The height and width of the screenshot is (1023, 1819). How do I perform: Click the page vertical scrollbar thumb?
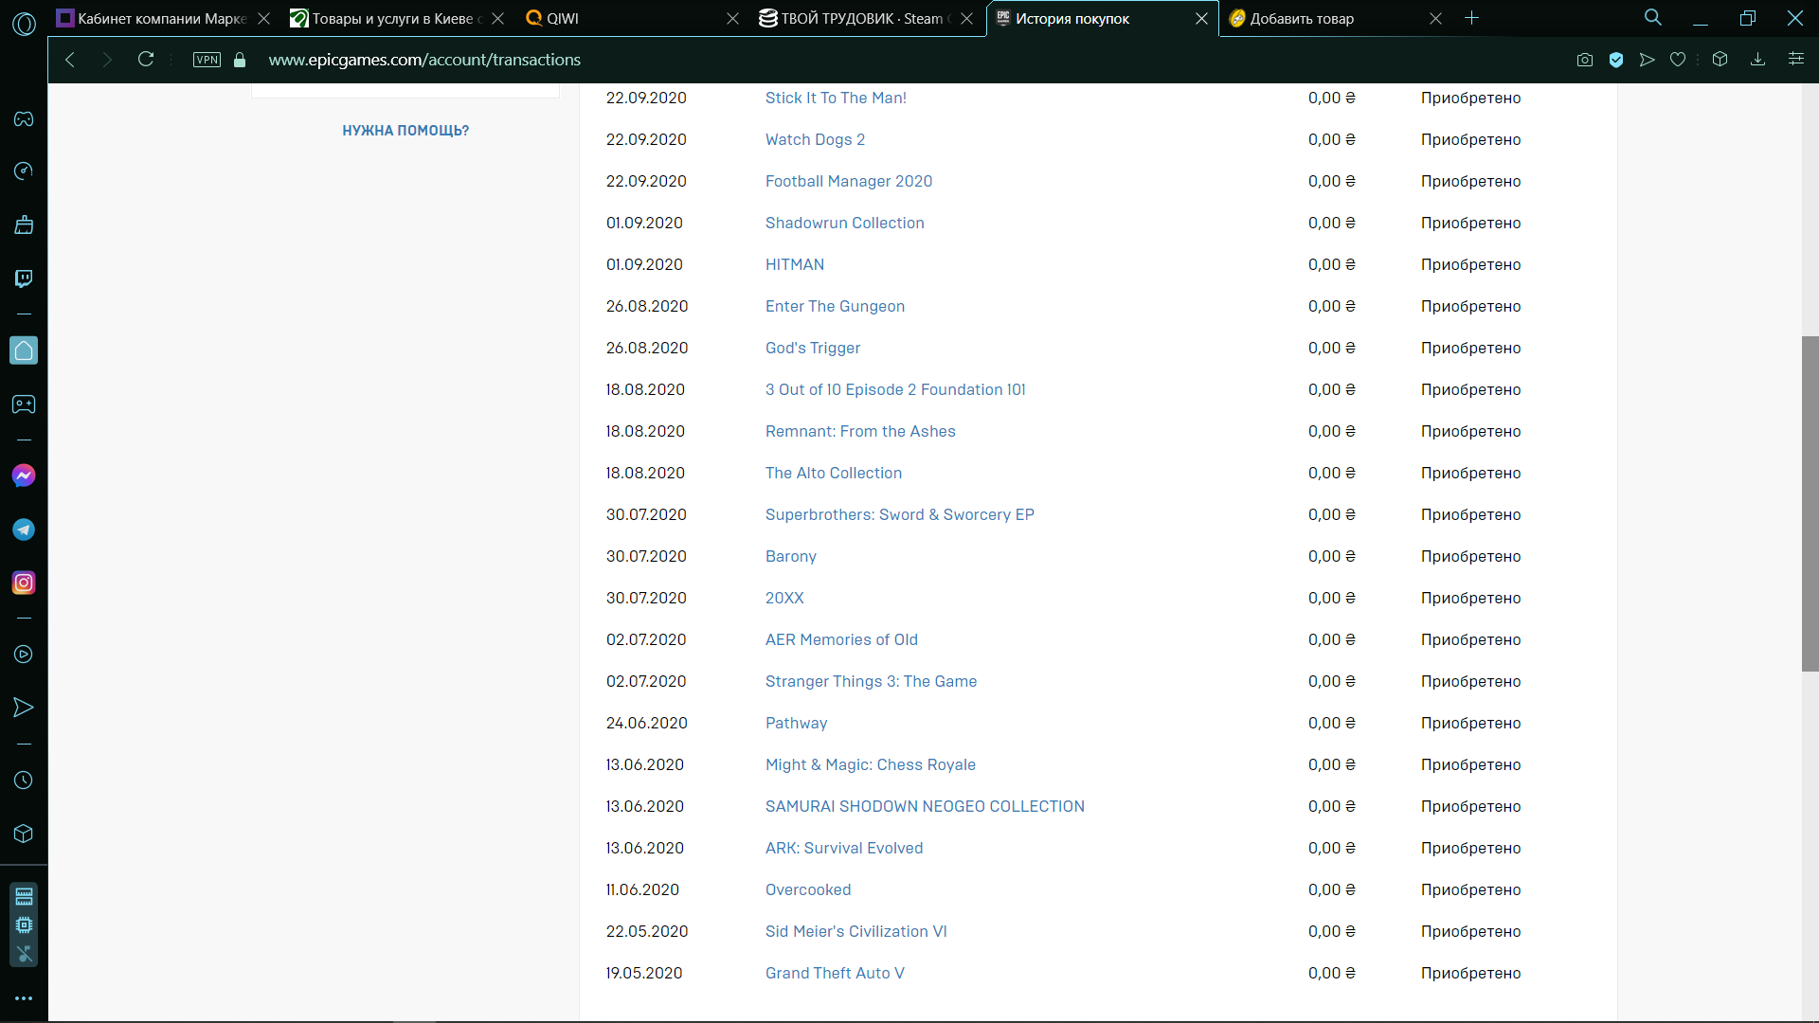click(x=1810, y=504)
